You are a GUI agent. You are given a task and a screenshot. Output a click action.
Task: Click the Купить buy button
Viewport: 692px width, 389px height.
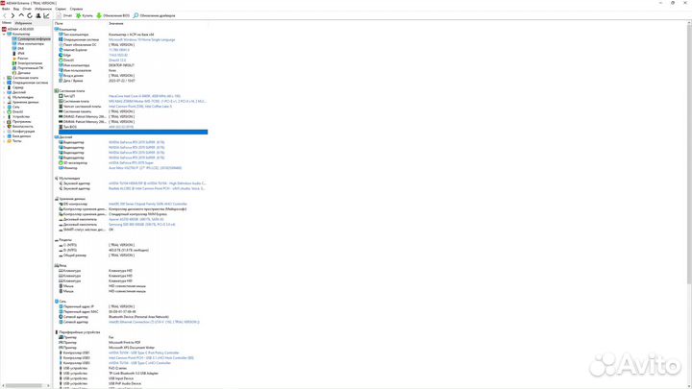(86, 15)
